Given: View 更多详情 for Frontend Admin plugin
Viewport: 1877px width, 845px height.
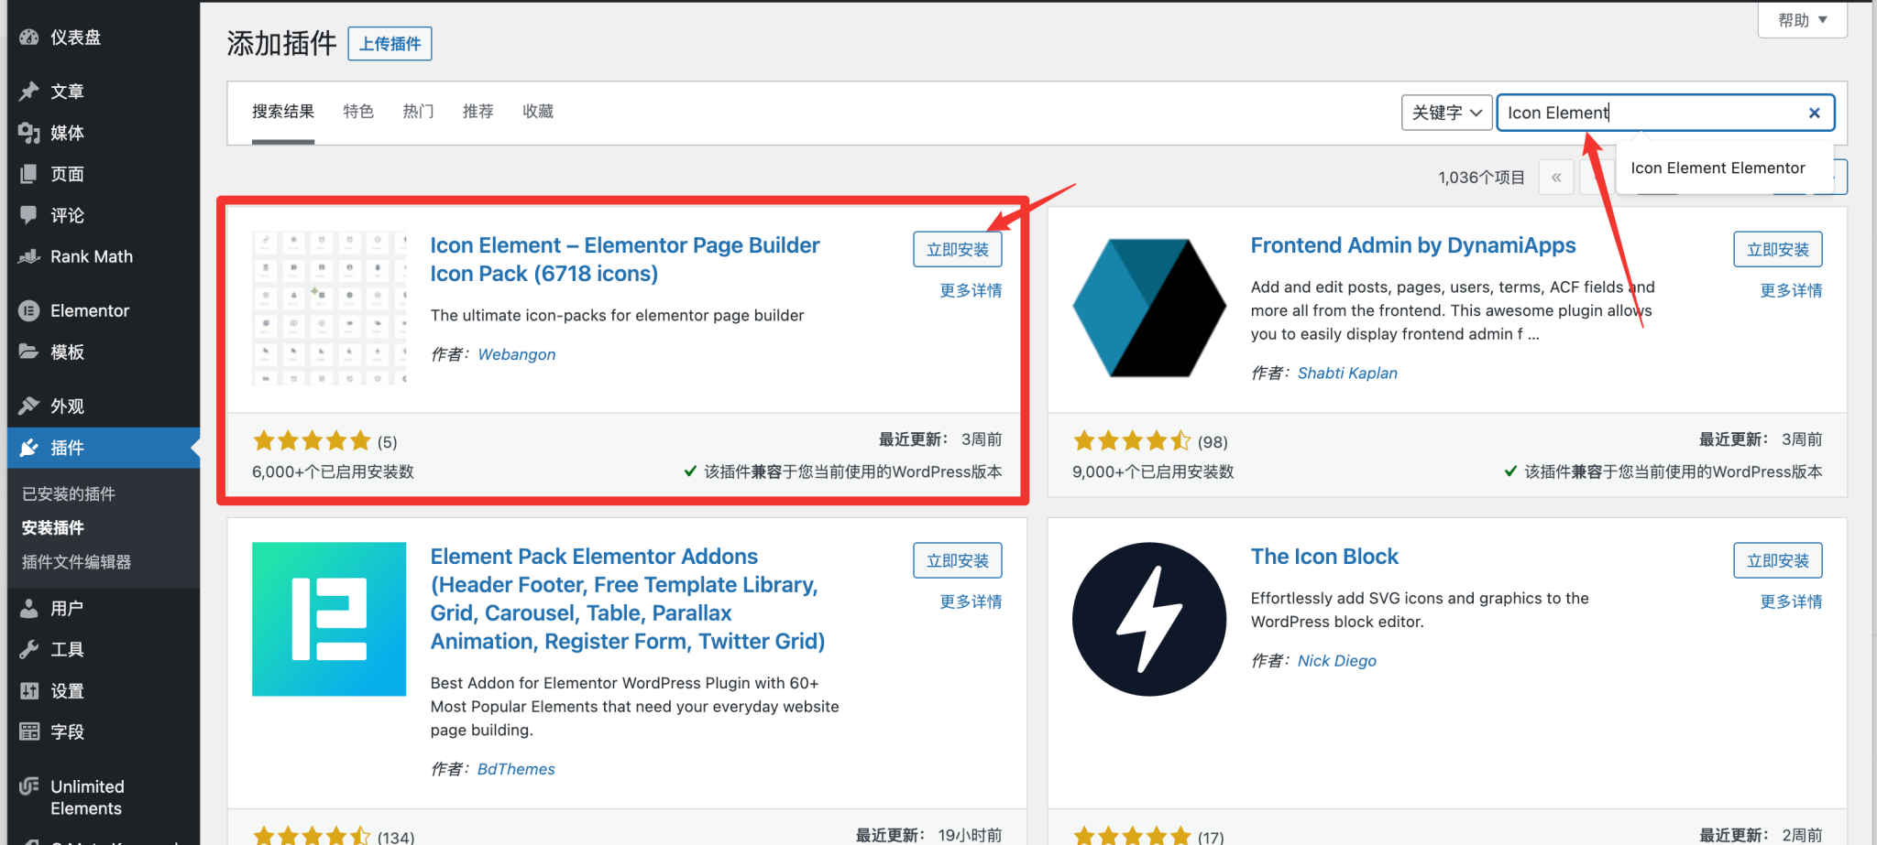Looking at the screenshot, I should (x=1791, y=290).
